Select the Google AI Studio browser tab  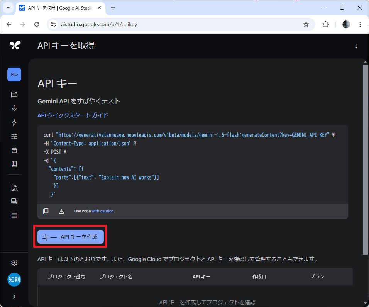[61, 8]
